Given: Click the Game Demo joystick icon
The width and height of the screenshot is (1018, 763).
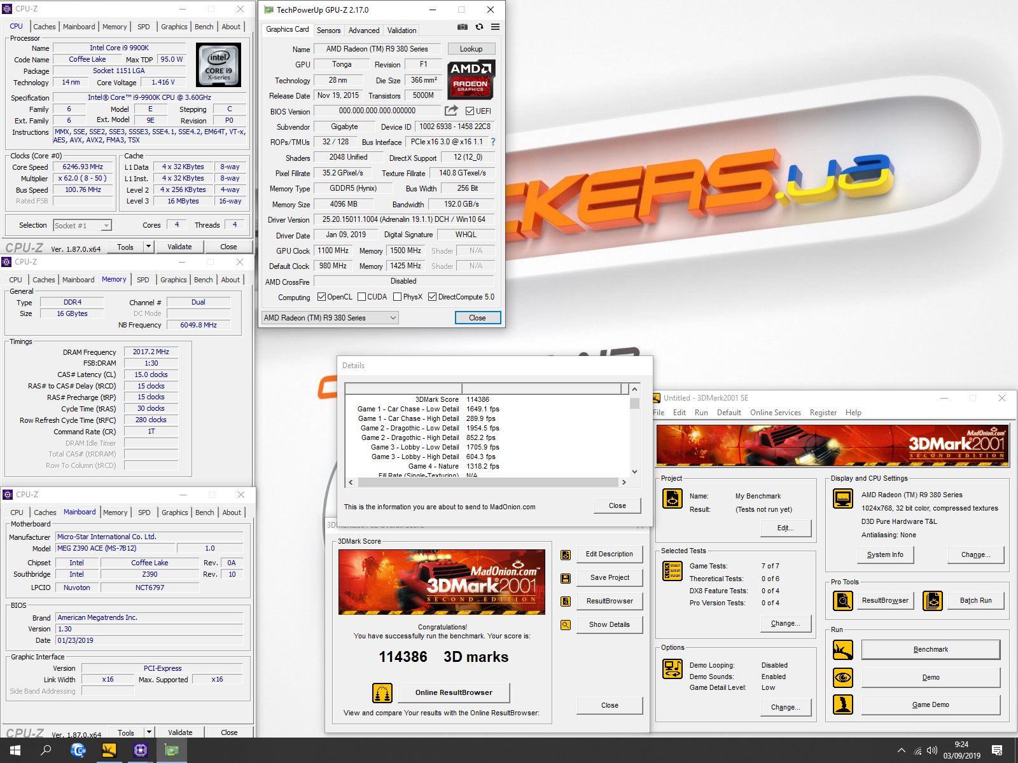Looking at the screenshot, I should click(843, 705).
